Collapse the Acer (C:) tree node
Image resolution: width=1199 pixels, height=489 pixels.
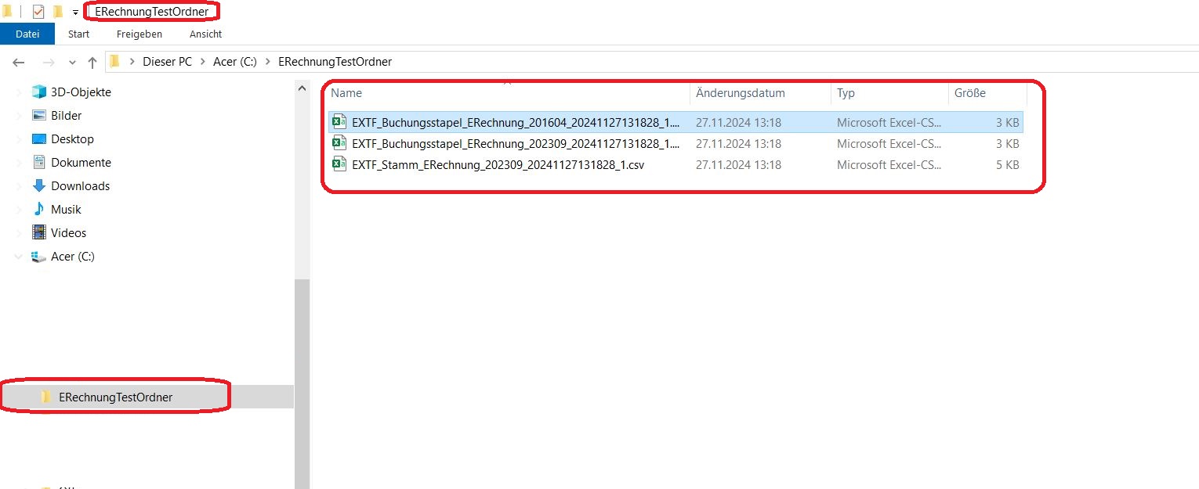pos(19,257)
